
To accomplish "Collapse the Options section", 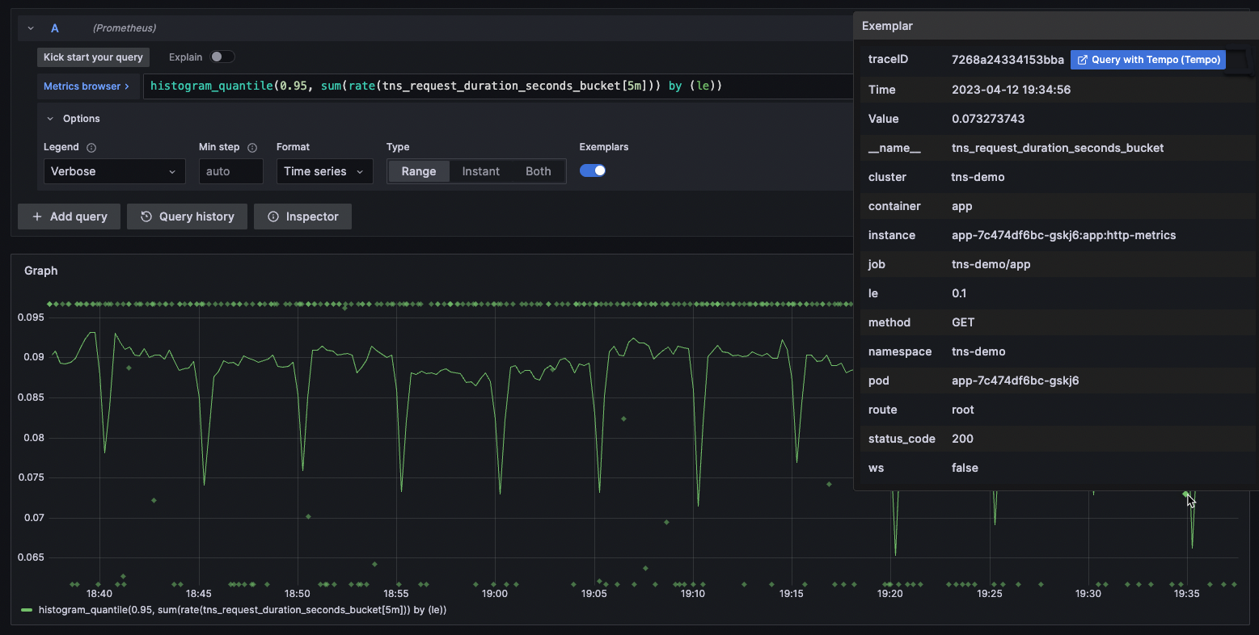I will (x=50, y=119).
